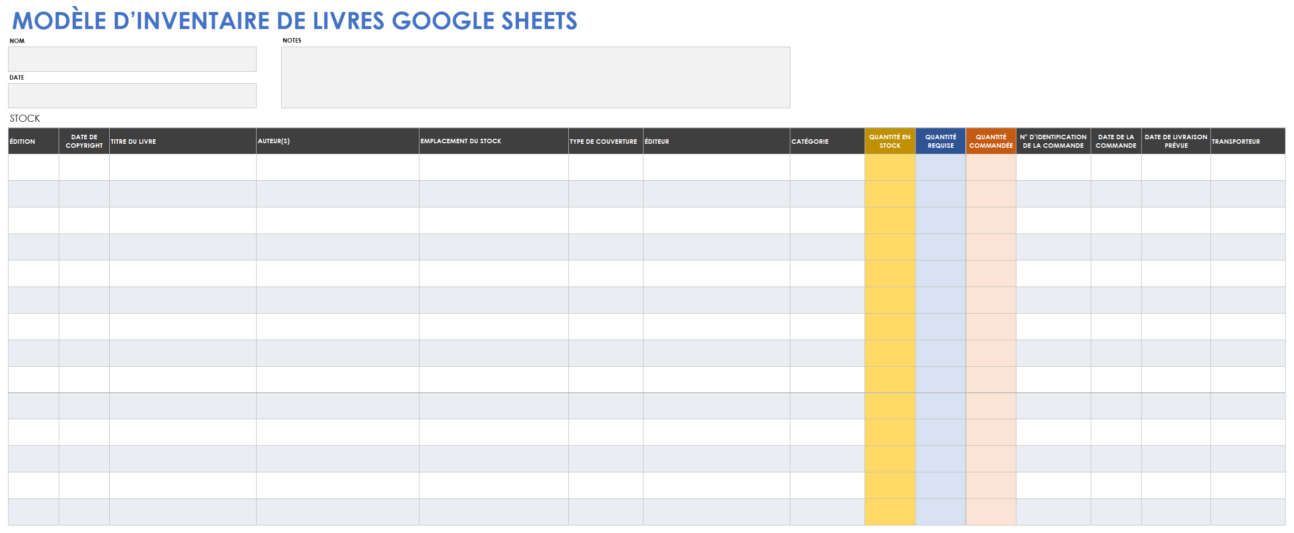1294x533 pixels.
Task: Select the EMPLACEMENT DU STOCK header
Action: click(x=494, y=142)
